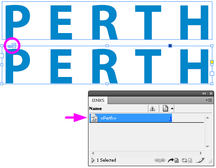Click the linked story badge on text frame
Viewport: 216px width, 168px height.
tap(12, 46)
